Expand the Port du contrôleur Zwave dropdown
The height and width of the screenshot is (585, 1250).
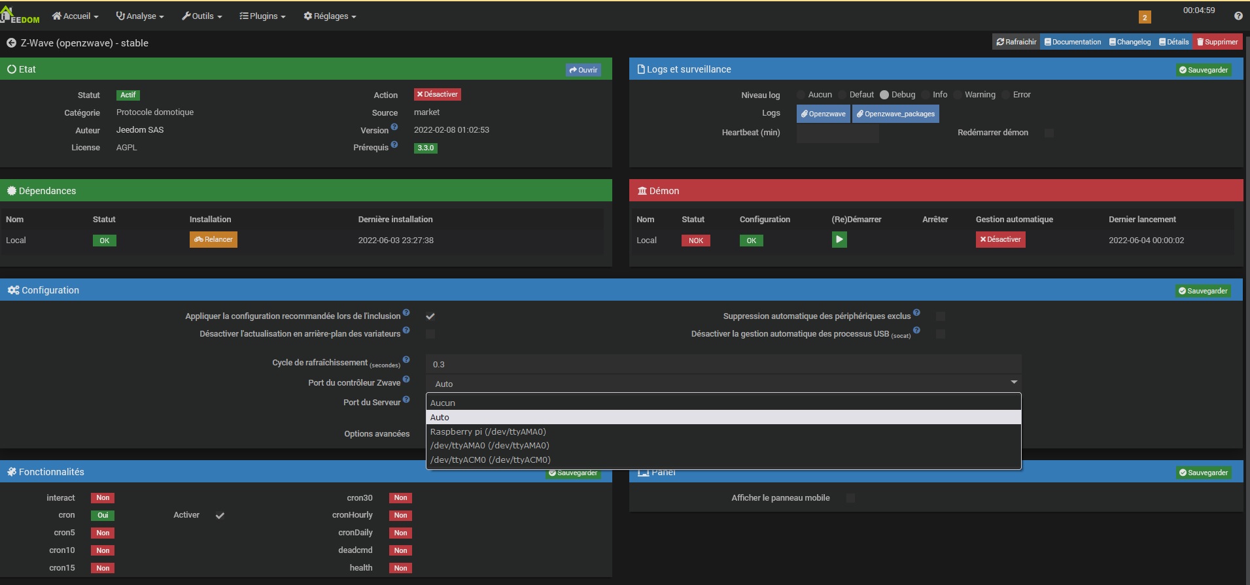[723, 384]
